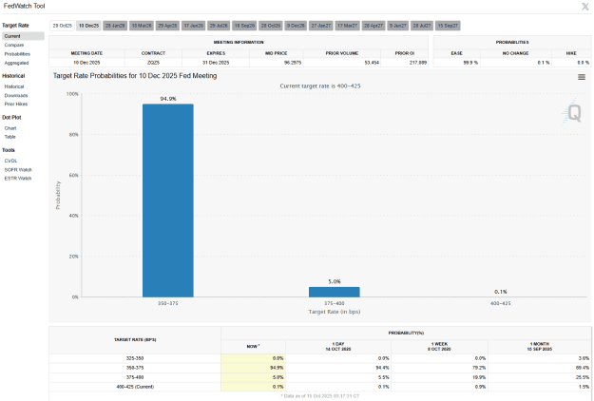View the 28 Oct26 meeting tab
Viewport: 594px width, 401px height.
[271, 26]
